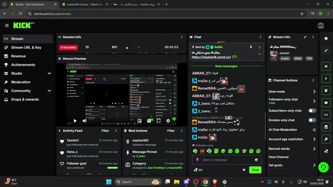Toggle the document mod-actions icon in right toolbar
This screenshot has width=333, height=187.
[326, 91]
